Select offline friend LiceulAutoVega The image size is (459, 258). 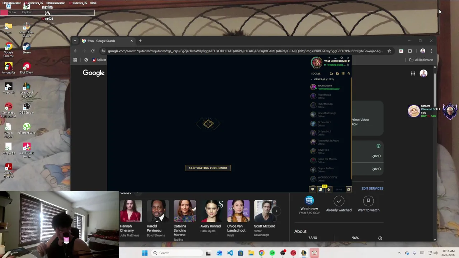(x=330, y=114)
